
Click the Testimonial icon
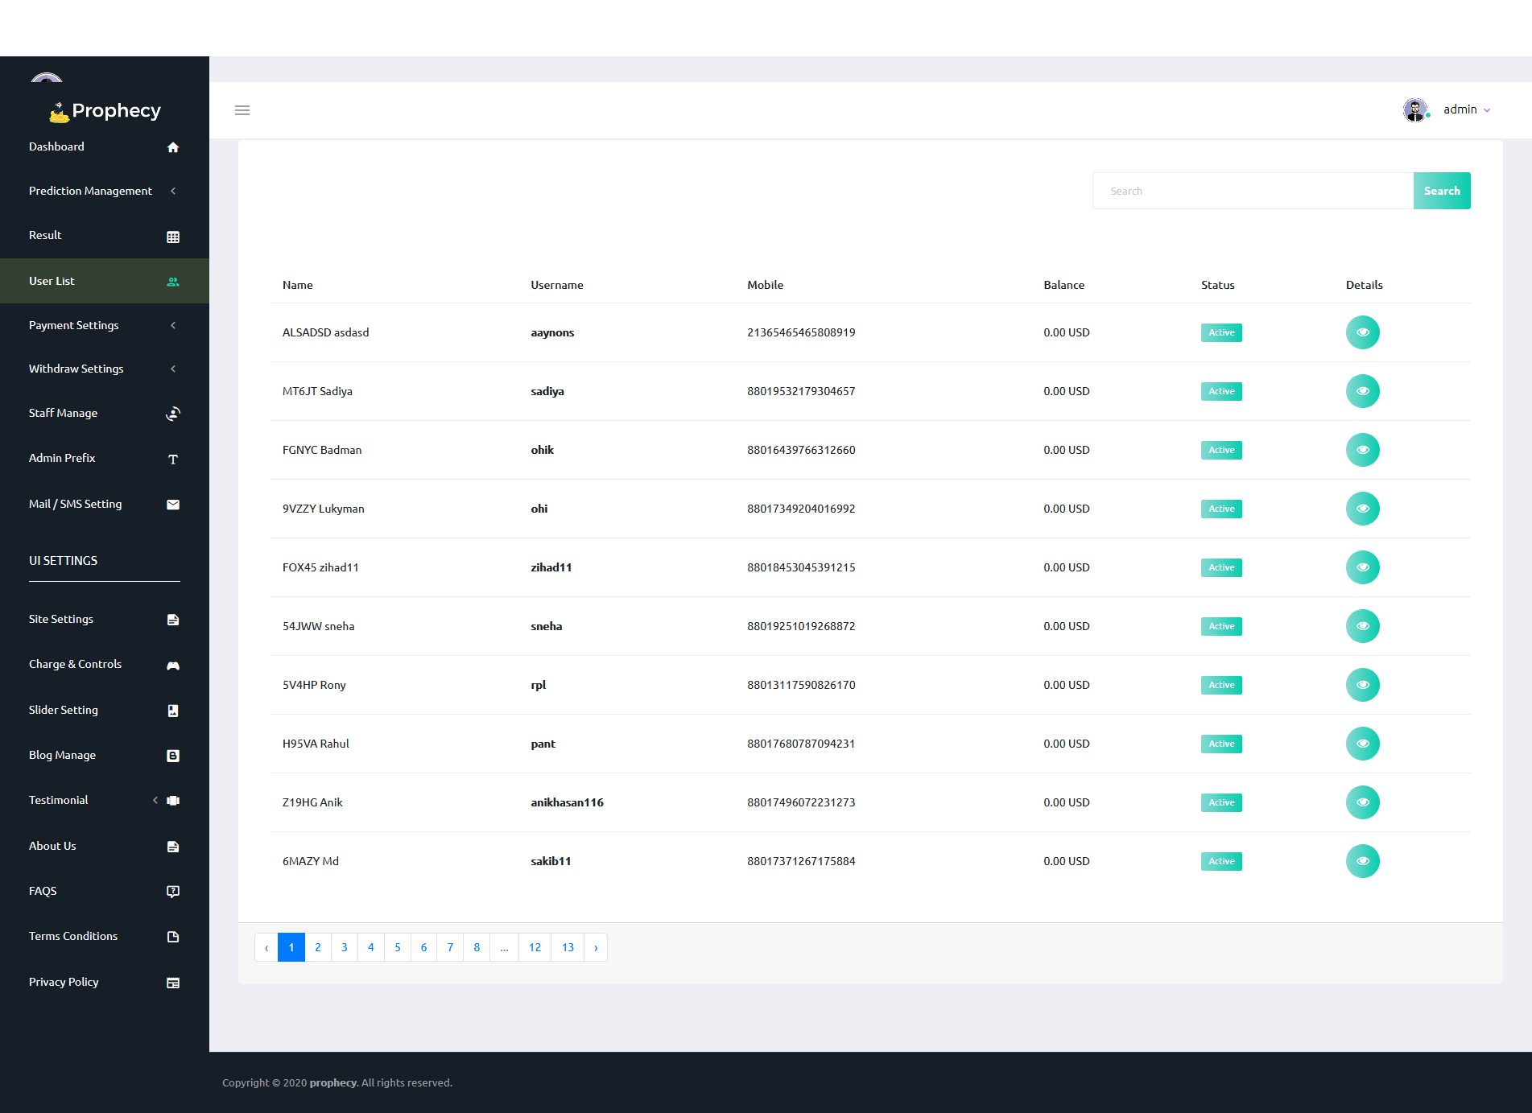[x=173, y=801]
